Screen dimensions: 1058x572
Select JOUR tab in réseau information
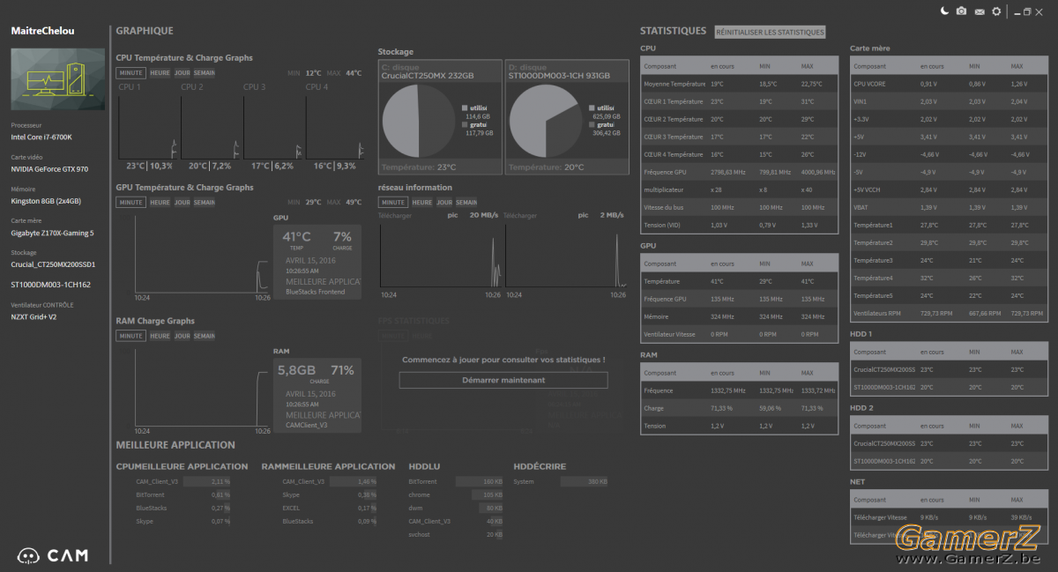tap(444, 202)
